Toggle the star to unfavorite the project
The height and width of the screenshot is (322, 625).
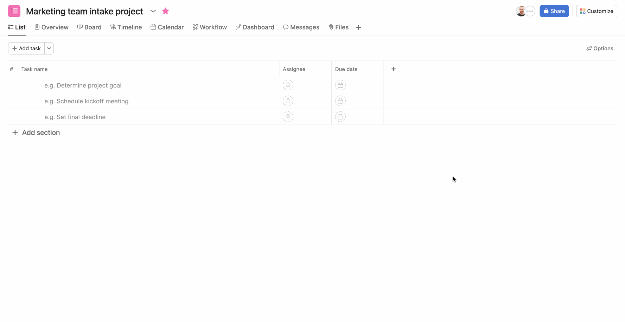(165, 11)
